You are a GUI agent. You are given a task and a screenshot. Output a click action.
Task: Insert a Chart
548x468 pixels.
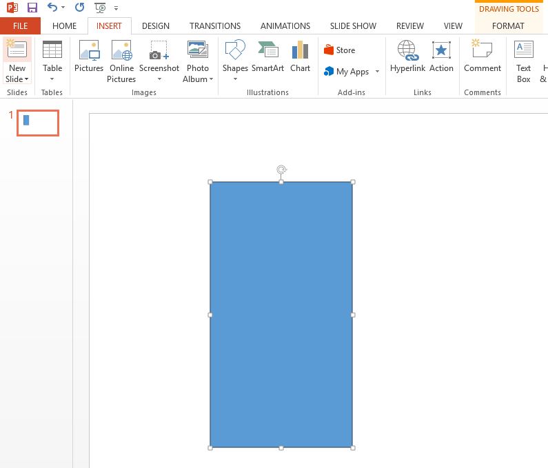pyautogui.click(x=300, y=56)
